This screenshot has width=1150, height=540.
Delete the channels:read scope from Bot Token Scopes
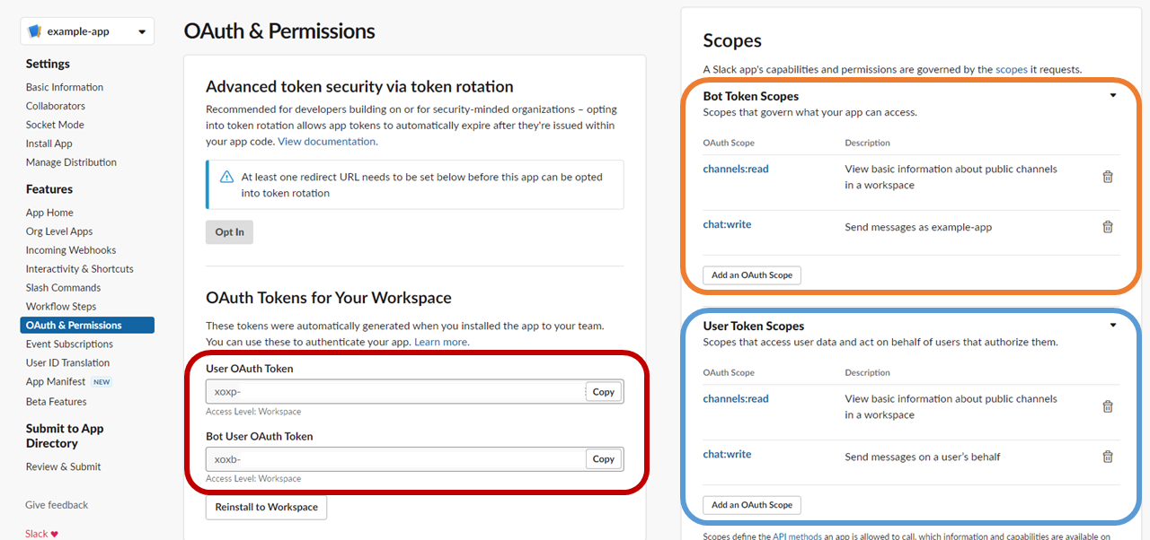1108,177
